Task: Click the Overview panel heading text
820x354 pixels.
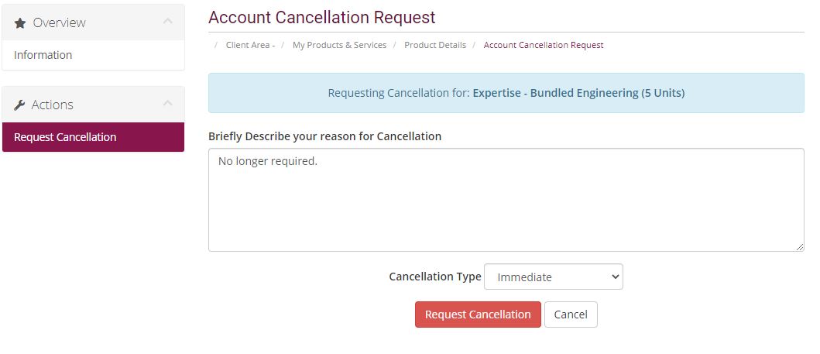Action: point(59,23)
